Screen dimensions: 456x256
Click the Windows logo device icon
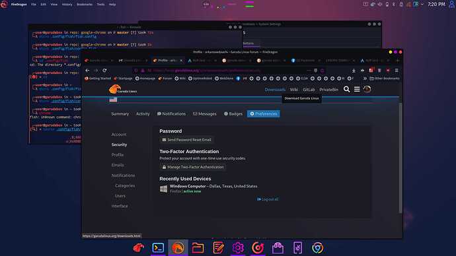pos(163,189)
